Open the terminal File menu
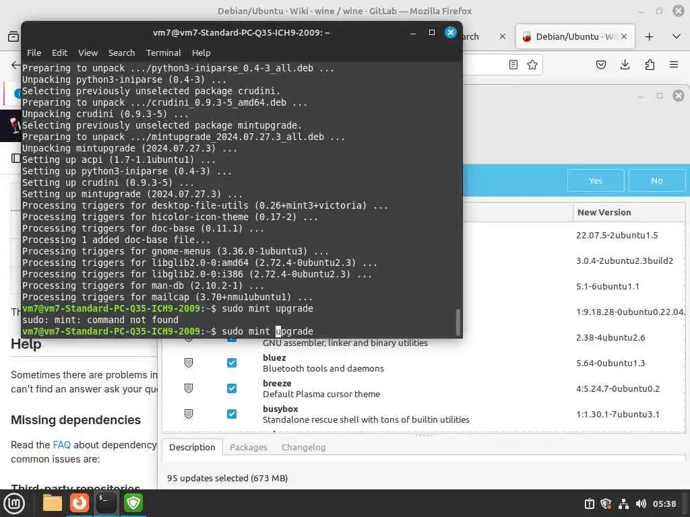The height and width of the screenshot is (517, 690). [x=34, y=53]
